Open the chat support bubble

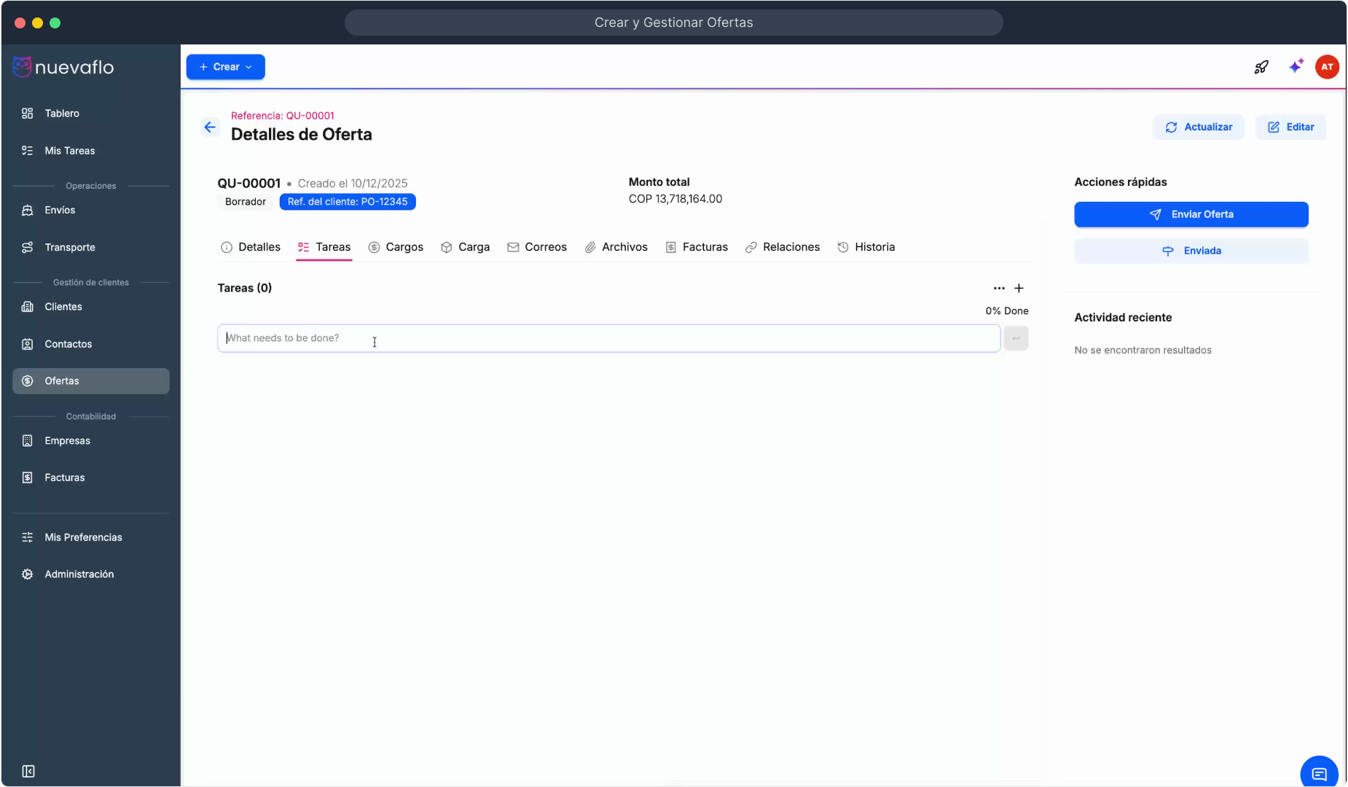click(1319, 773)
